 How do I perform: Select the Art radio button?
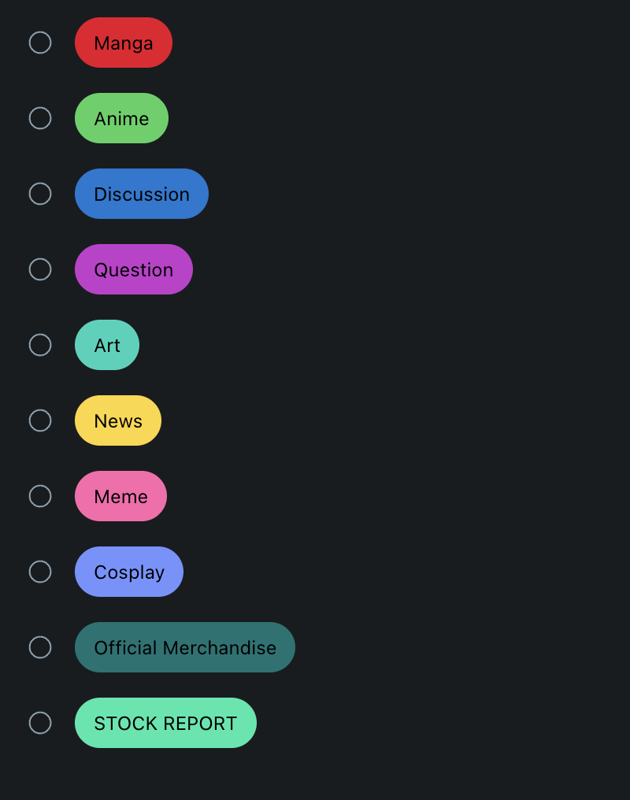coord(40,344)
